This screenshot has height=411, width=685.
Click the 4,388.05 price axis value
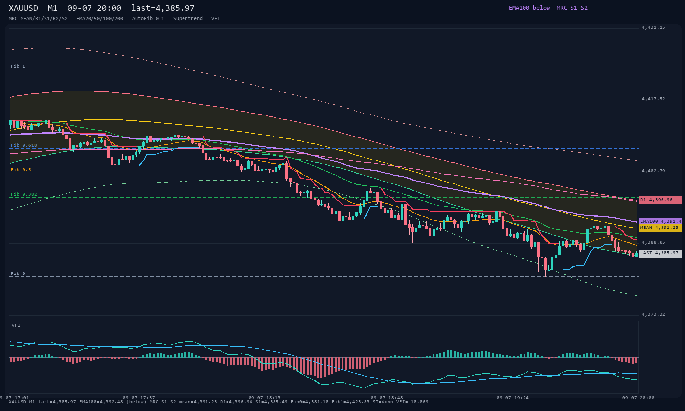[x=653, y=242]
